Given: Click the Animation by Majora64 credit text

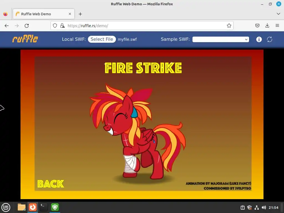Looking at the screenshot, I should click(218, 184).
